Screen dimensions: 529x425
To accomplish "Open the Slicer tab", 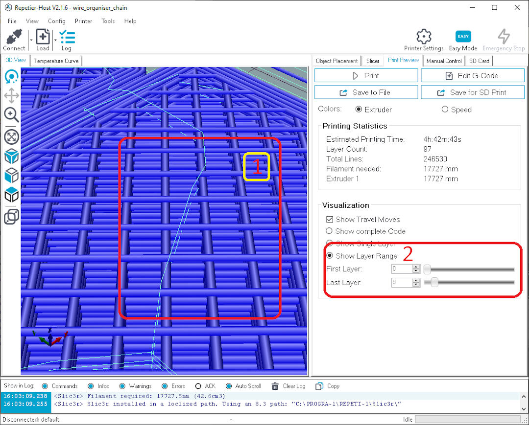I will 373,61.
